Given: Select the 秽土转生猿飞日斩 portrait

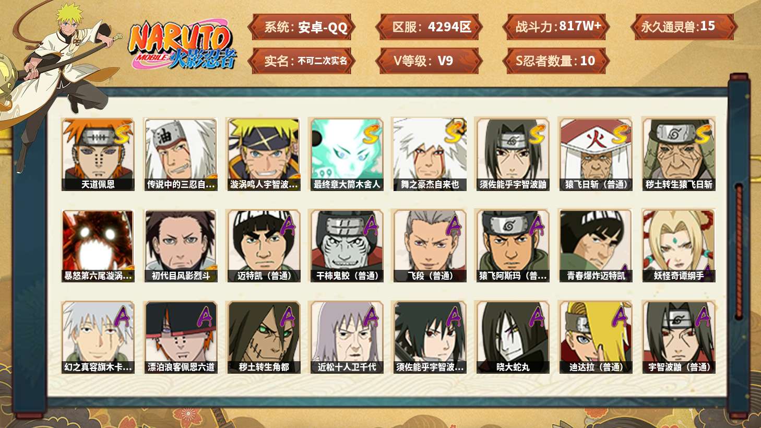Looking at the screenshot, I should click(x=679, y=154).
